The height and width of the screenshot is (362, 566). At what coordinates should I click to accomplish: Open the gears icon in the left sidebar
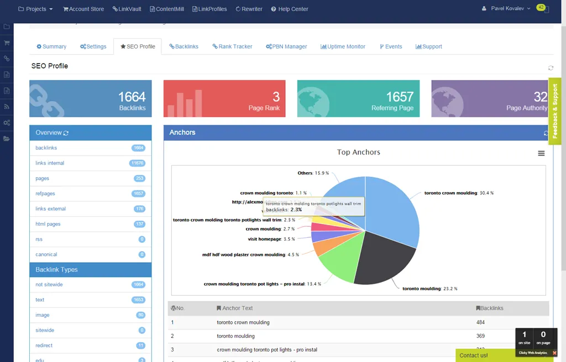[7, 123]
